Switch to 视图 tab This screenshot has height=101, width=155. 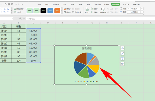[x=89, y=4]
